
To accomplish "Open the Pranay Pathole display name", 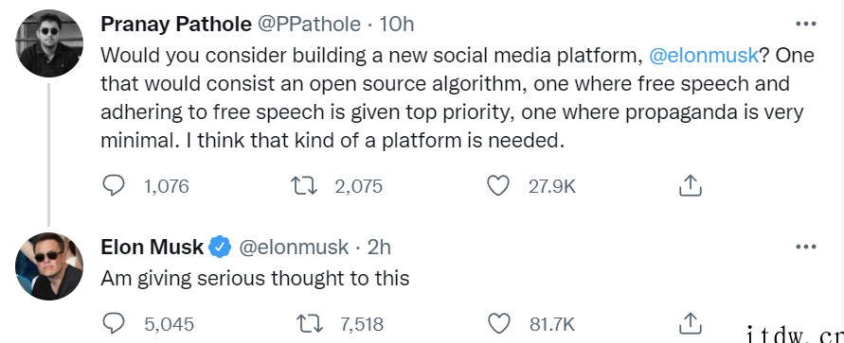I will coord(176,25).
